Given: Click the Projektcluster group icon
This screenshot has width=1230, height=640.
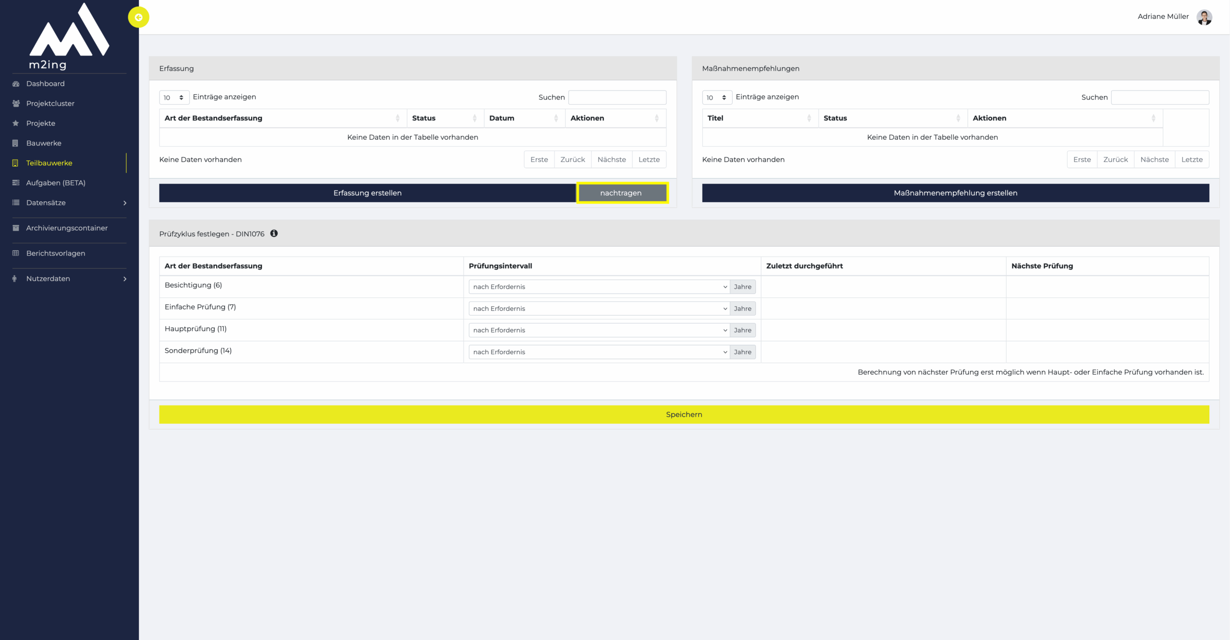Looking at the screenshot, I should pyautogui.click(x=16, y=103).
